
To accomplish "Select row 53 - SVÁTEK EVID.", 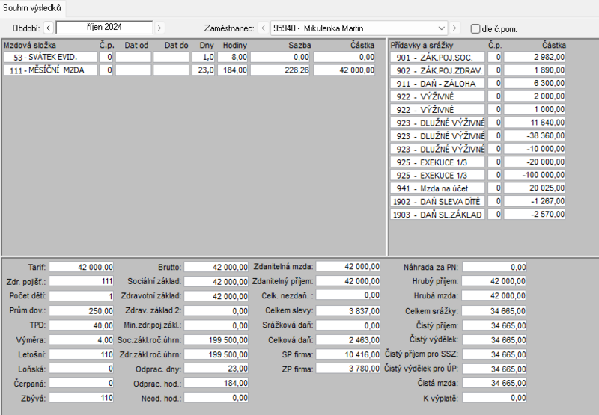I will (50, 58).
